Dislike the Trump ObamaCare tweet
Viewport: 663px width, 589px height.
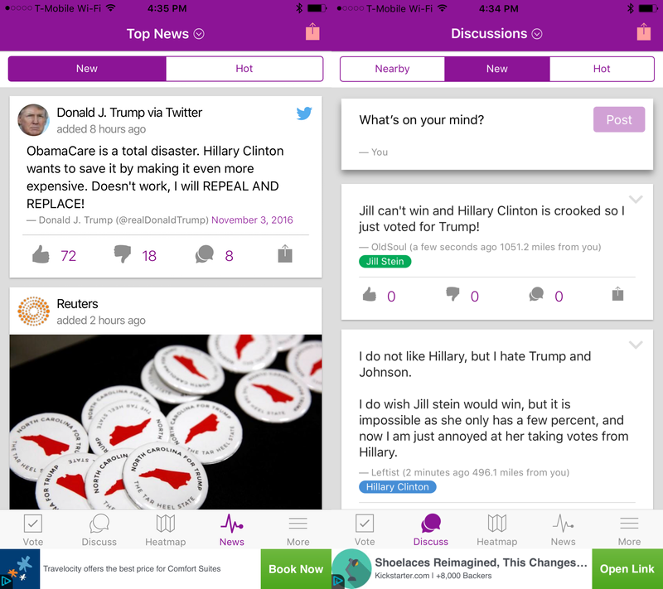coord(123,254)
